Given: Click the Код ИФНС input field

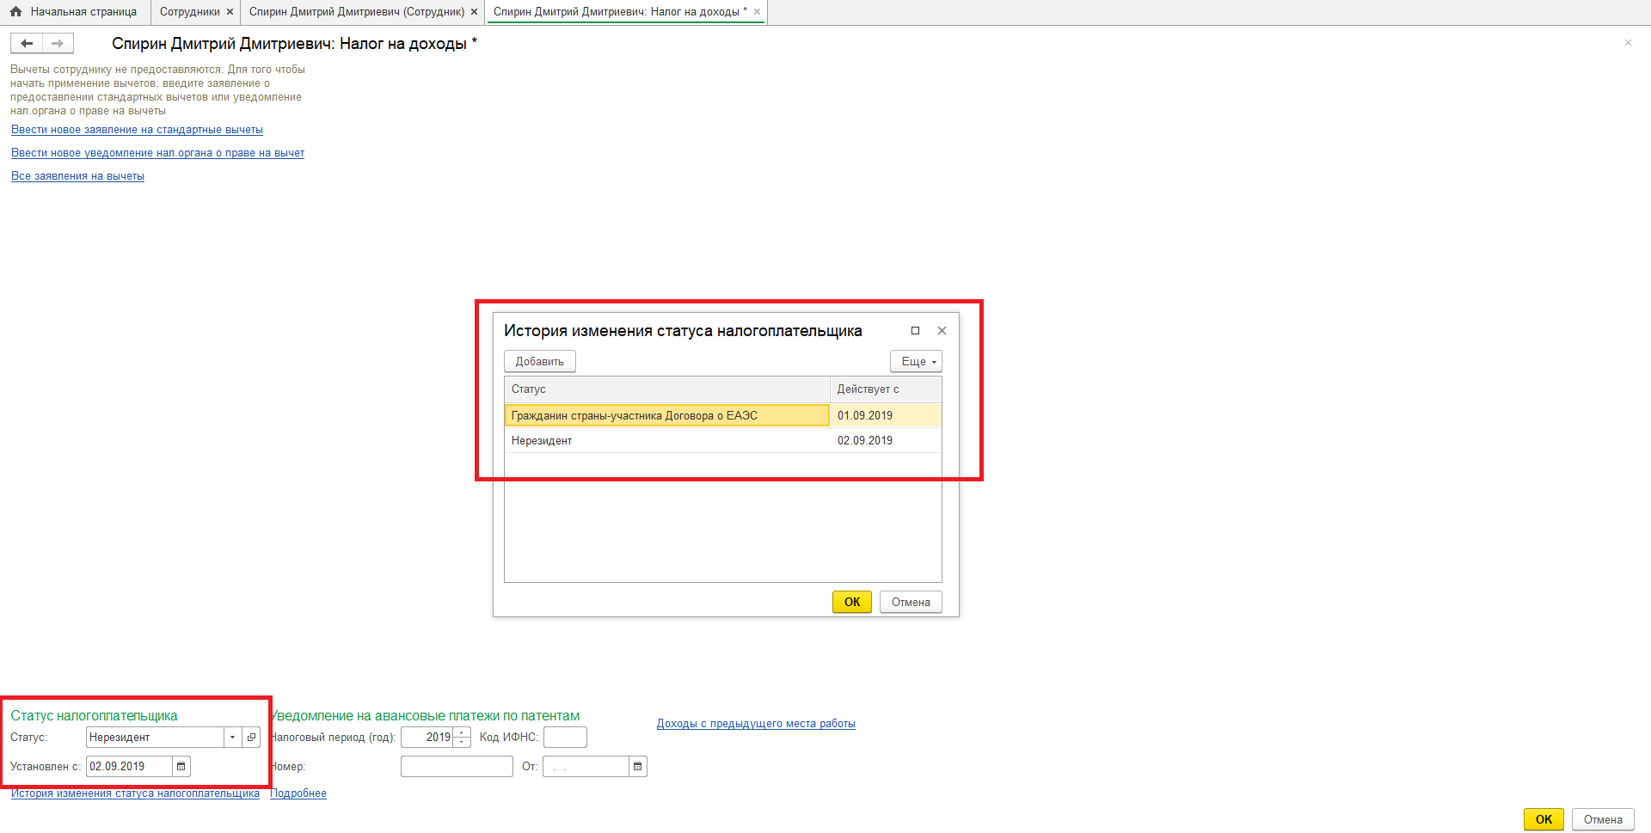Looking at the screenshot, I should (565, 737).
